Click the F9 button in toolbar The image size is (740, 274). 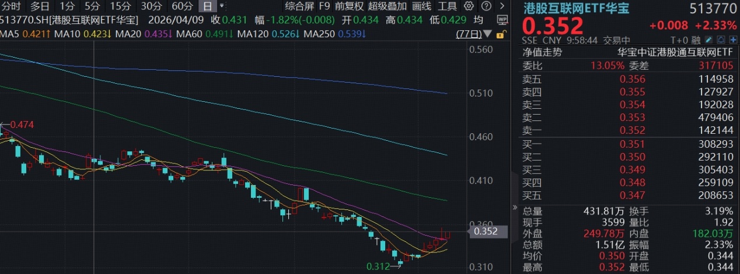pyautogui.click(x=324, y=6)
